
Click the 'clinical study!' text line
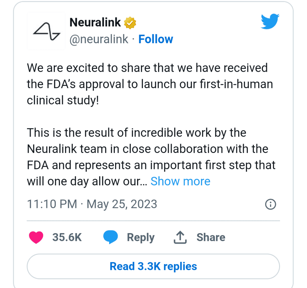tap(63, 100)
